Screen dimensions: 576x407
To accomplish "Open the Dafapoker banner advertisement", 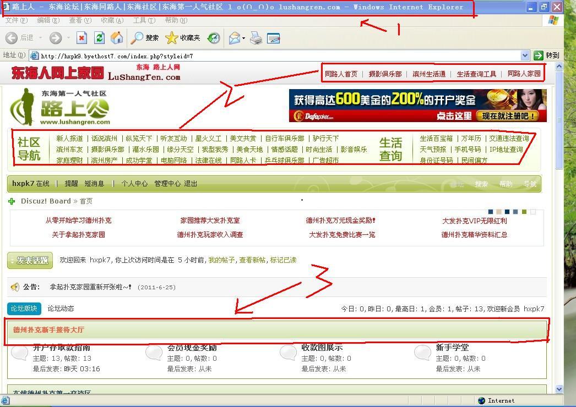I will click(x=417, y=106).
